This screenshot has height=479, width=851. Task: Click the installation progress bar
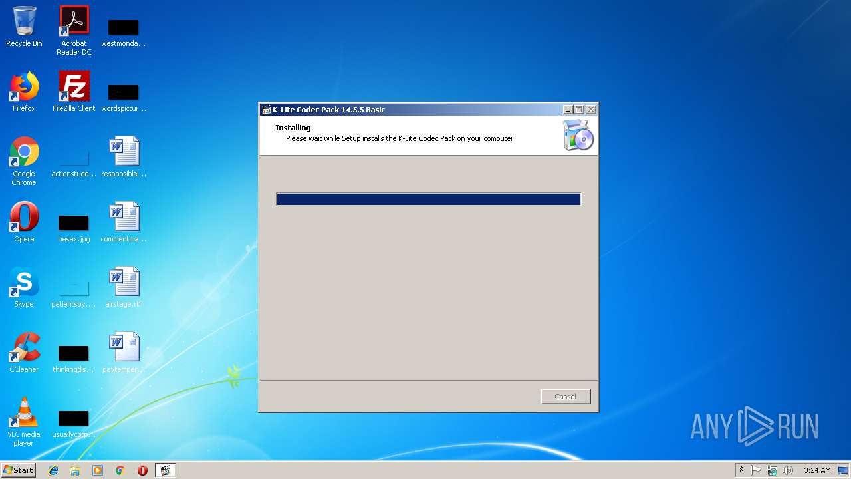click(x=429, y=199)
